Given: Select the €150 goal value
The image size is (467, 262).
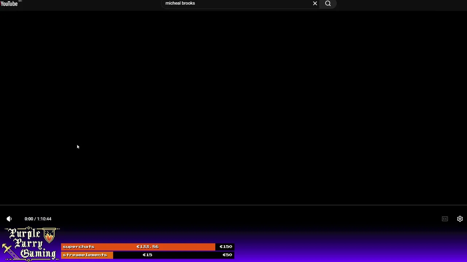Looking at the screenshot, I should coord(225,247).
